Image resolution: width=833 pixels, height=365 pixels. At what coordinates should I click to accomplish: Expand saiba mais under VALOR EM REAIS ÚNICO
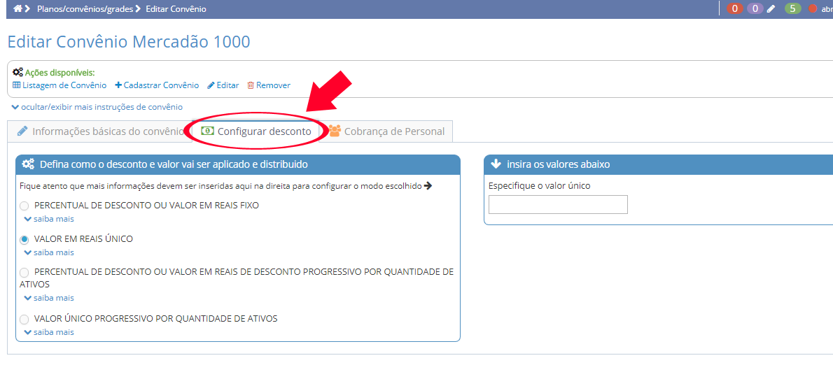tap(49, 252)
